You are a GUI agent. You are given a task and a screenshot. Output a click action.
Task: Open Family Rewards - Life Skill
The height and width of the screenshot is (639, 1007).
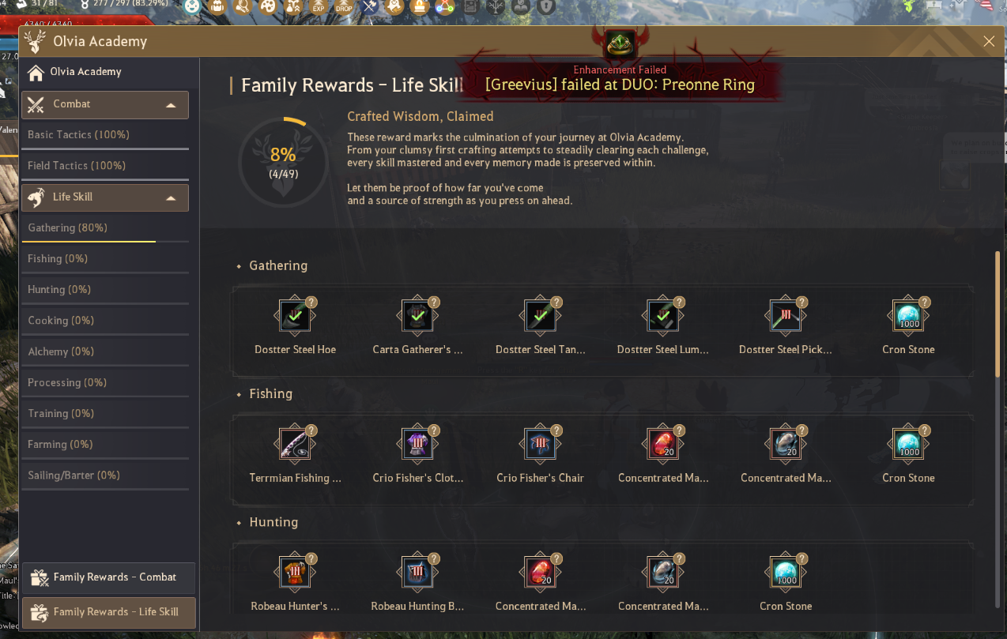point(109,612)
